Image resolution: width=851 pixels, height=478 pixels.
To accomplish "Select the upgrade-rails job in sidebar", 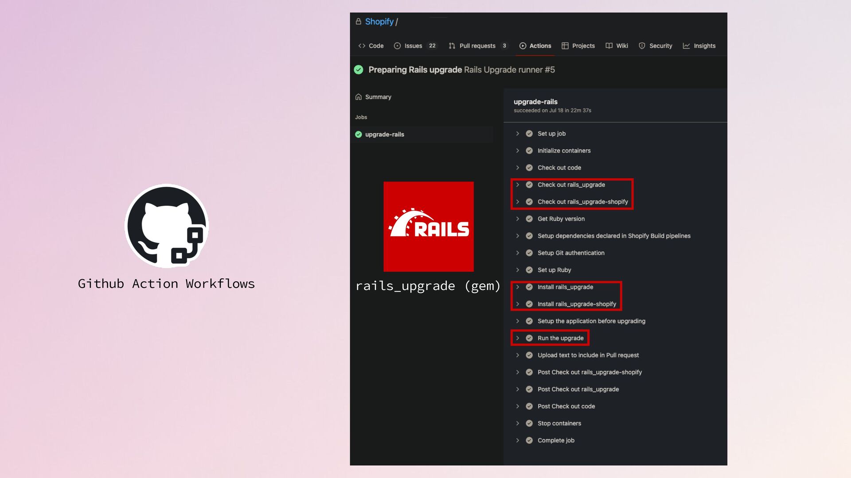I will coord(384,135).
